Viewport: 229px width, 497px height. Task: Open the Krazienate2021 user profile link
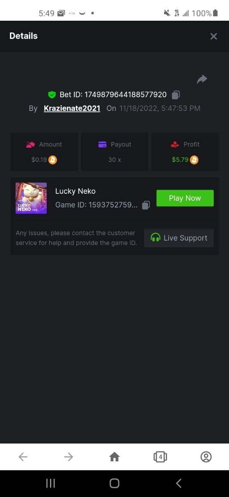[x=72, y=109]
